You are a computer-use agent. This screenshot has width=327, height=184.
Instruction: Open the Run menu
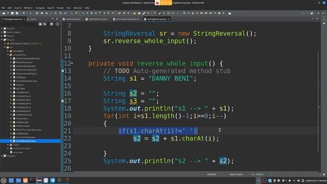point(68,8)
